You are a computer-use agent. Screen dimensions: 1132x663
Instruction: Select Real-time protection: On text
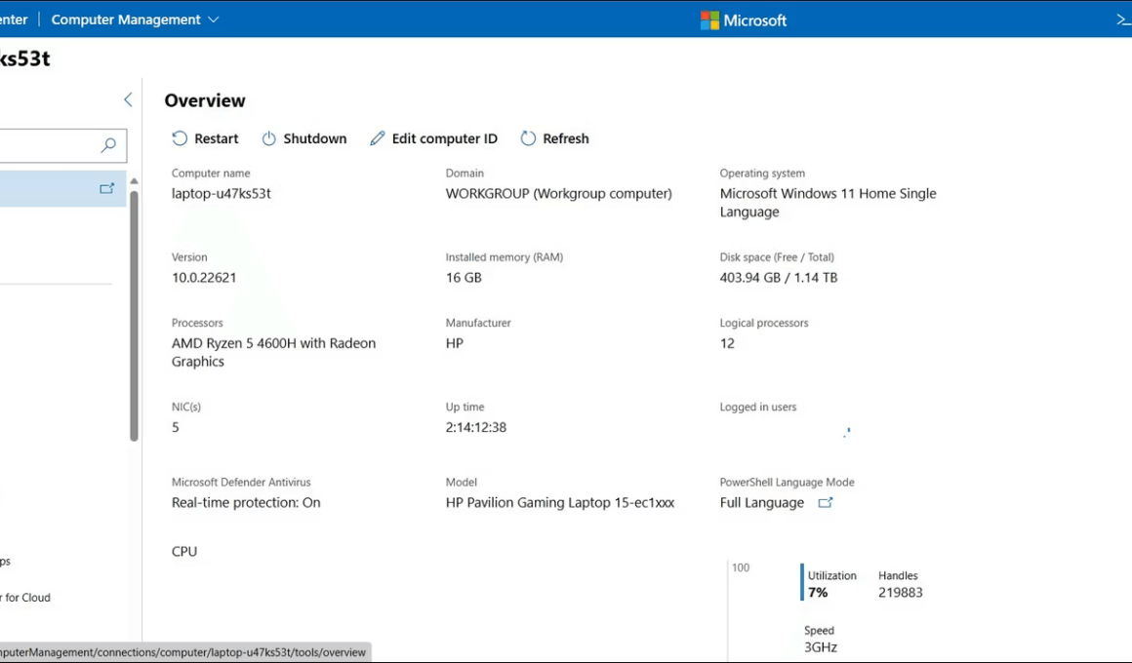point(246,503)
